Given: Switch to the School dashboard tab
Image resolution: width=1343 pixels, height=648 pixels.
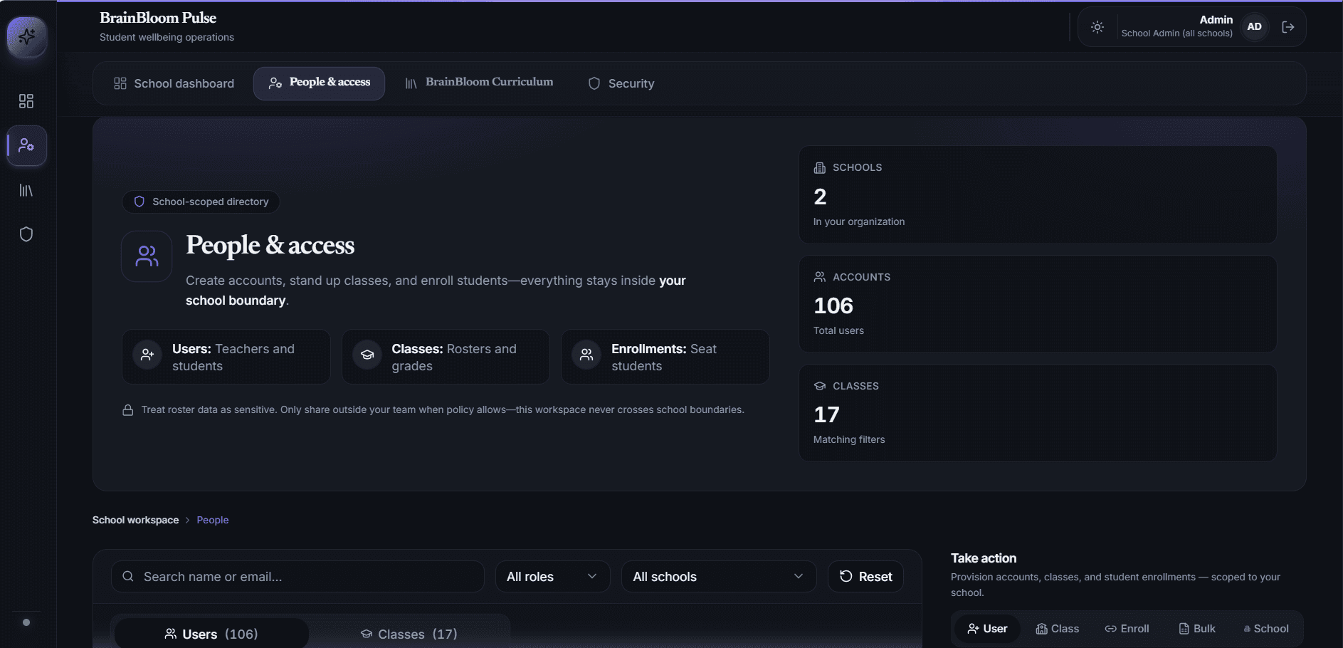Looking at the screenshot, I should coord(174,83).
